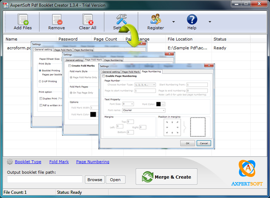Click the AxpertSoft logo

pos(247,173)
